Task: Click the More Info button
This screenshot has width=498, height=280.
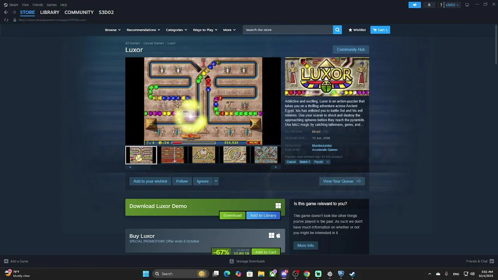Action: [305, 245]
